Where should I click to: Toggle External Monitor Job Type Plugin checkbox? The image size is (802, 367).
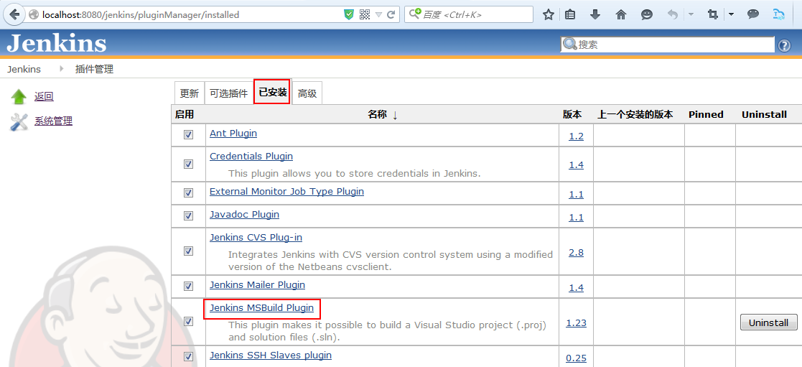[188, 193]
